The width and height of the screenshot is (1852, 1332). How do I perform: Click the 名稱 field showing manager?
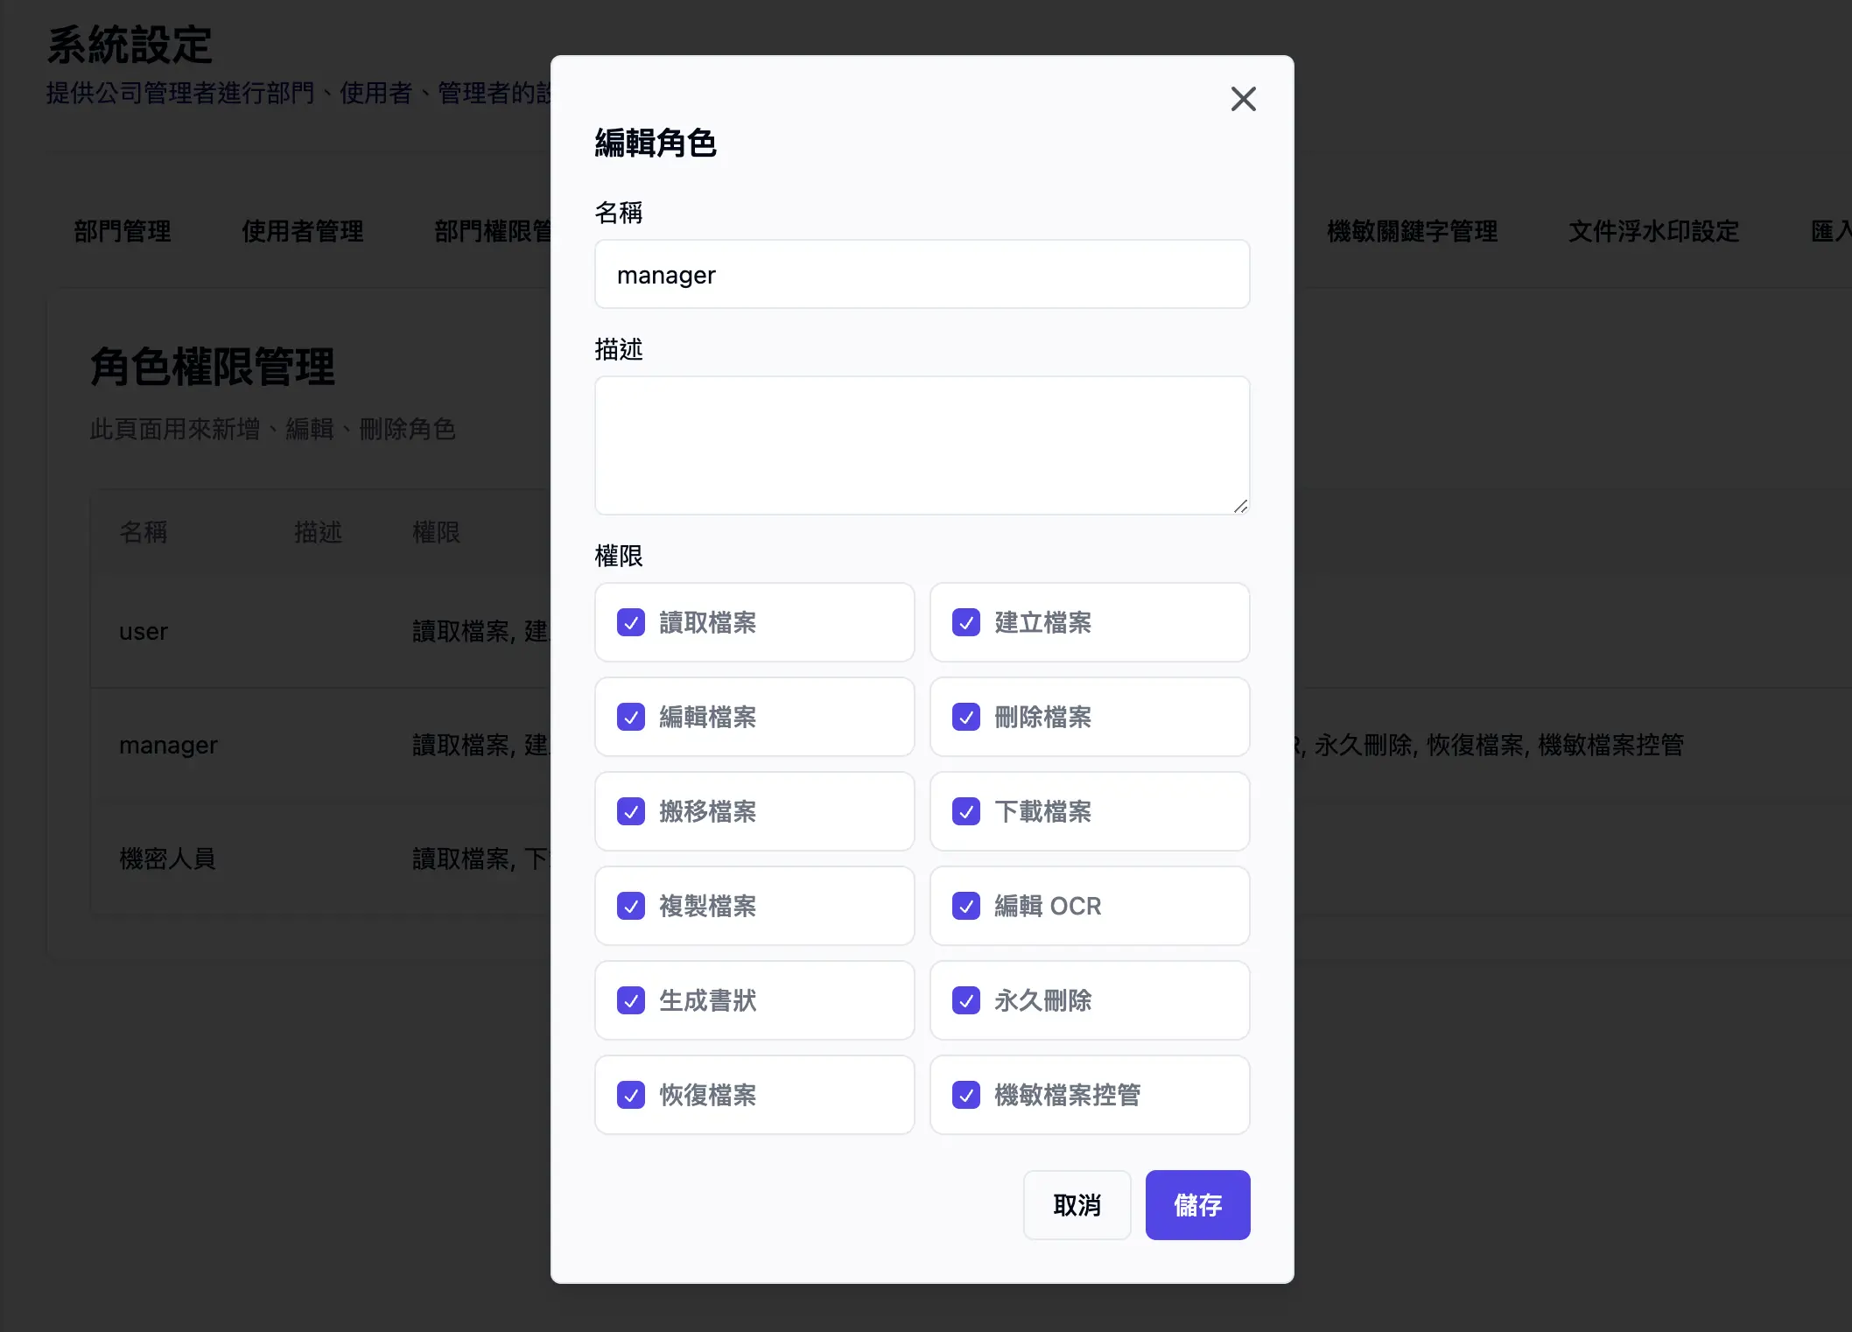point(921,274)
